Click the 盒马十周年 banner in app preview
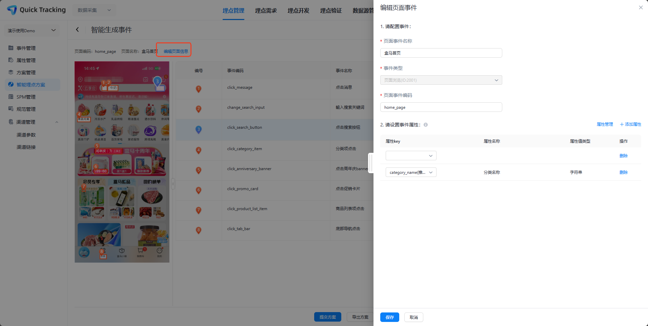Screen dimensions: 648x326 [122, 162]
